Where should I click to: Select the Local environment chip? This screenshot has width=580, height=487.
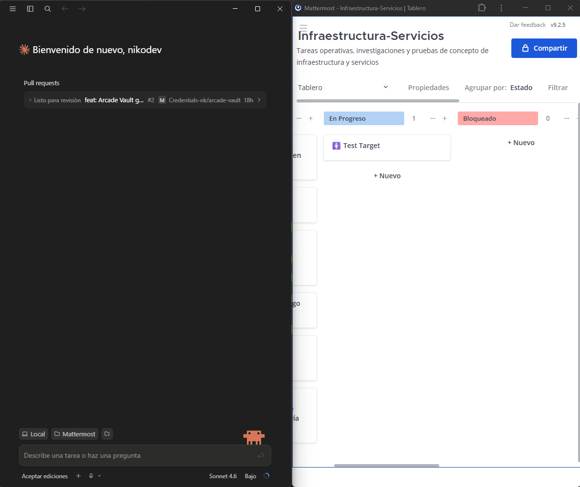click(x=34, y=434)
